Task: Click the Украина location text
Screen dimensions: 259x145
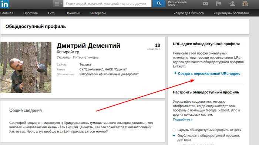Action: 63,57
